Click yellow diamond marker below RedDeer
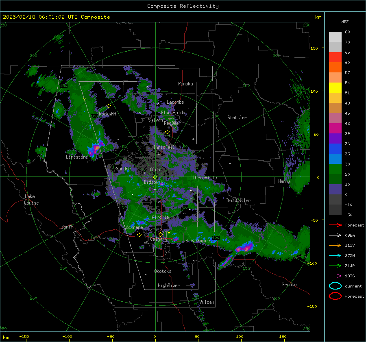 [168, 132]
